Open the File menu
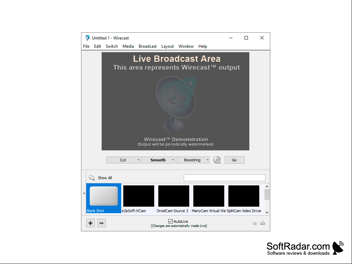The height and width of the screenshot is (264, 352). (x=86, y=46)
